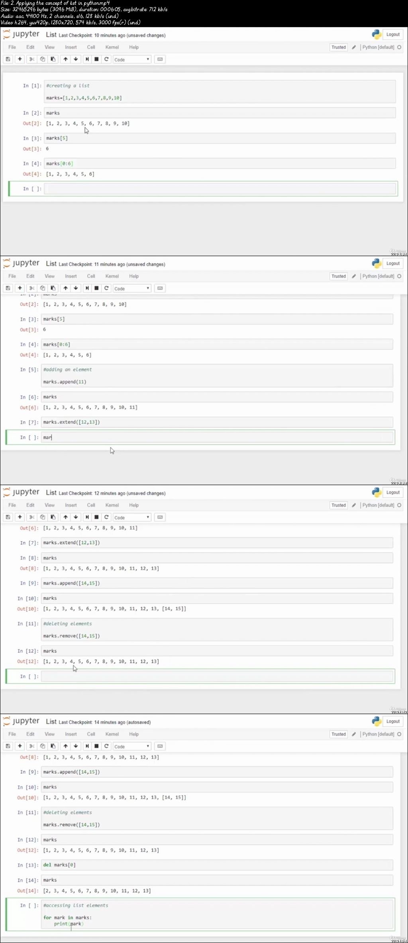
Task: Run cell icon in the 10-minutes-ago notebook
Action: coord(87,59)
